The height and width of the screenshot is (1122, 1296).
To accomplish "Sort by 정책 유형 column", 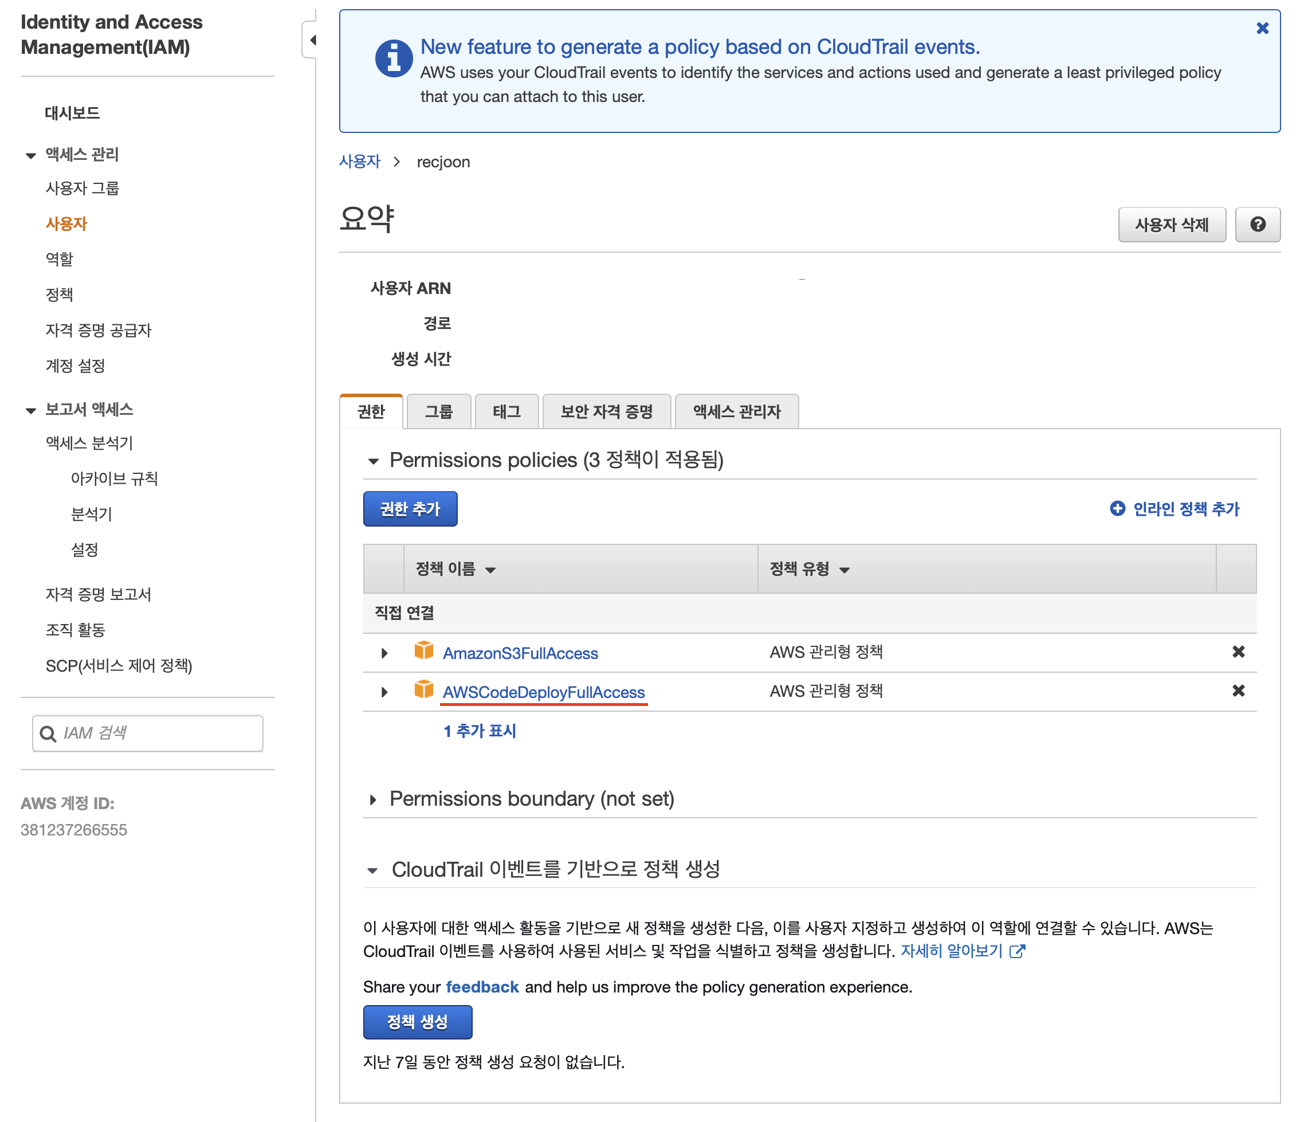I will click(809, 568).
